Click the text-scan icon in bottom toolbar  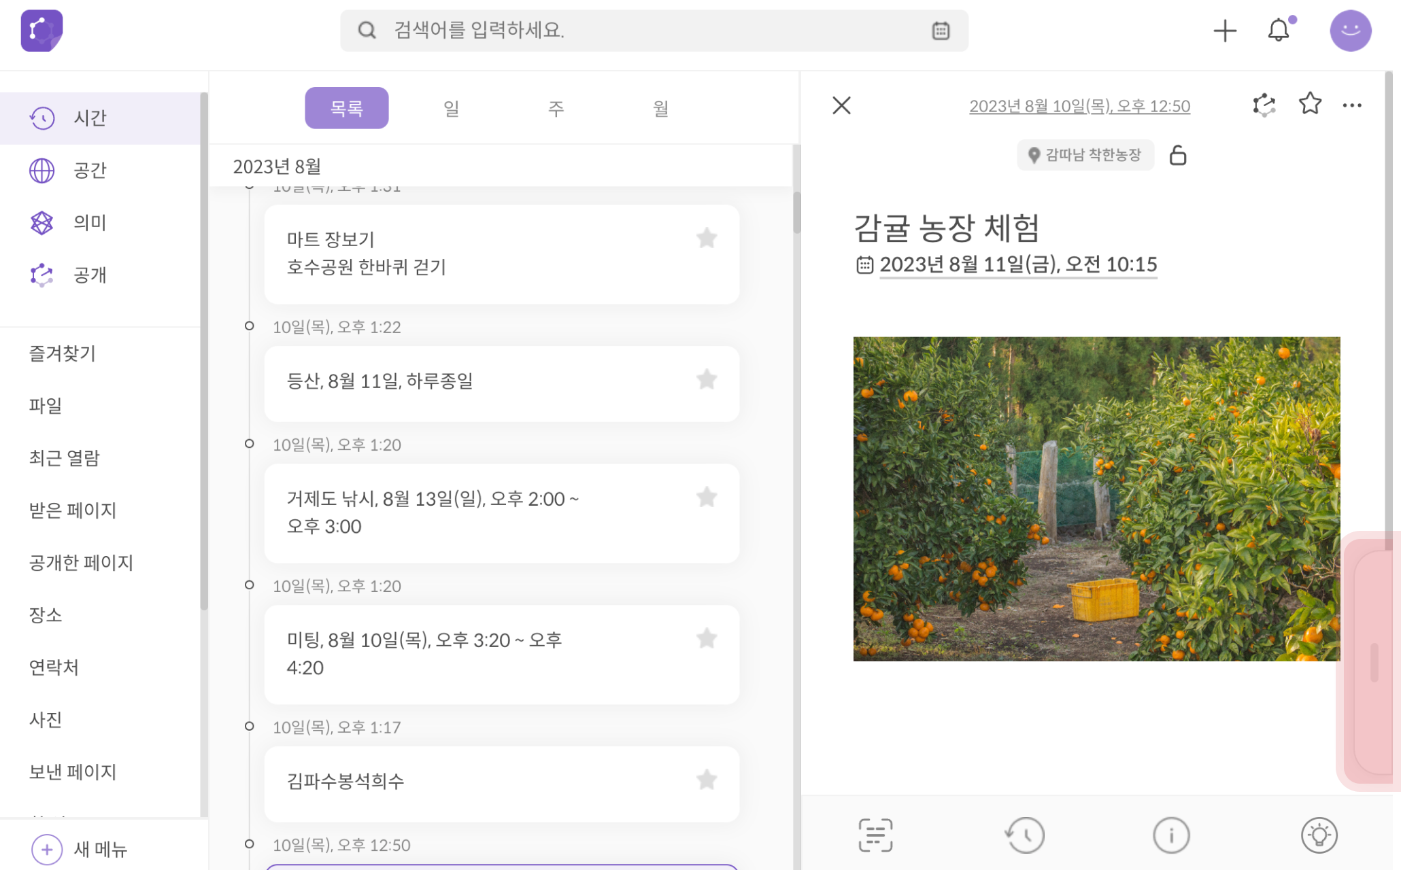(x=875, y=835)
